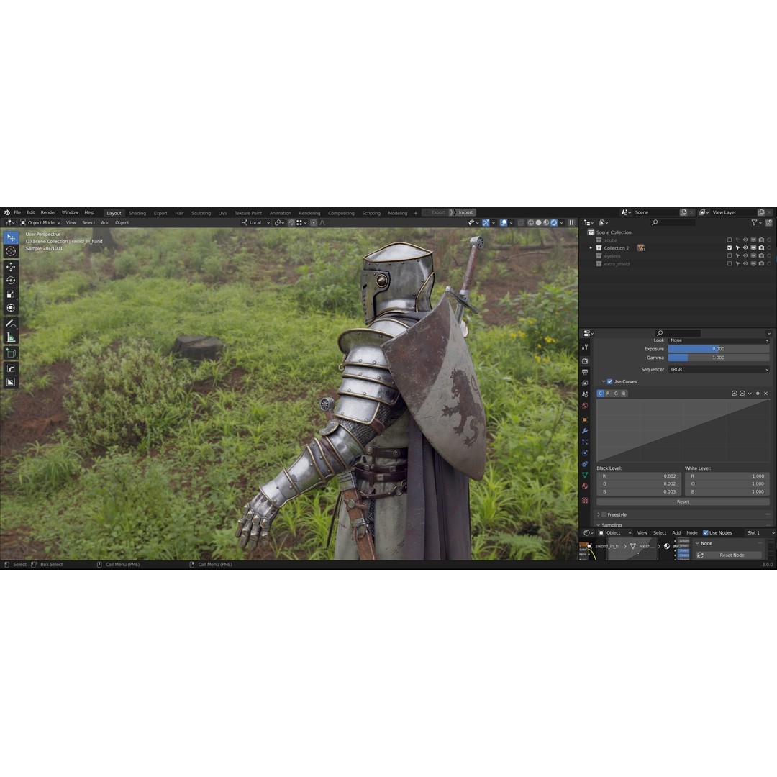This screenshot has height=777, width=777.
Task: Click the Import button
Action: (x=463, y=212)
